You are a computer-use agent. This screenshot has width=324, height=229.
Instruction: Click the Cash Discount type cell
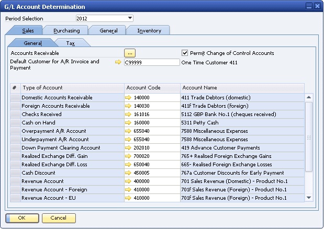click(72, 173)
